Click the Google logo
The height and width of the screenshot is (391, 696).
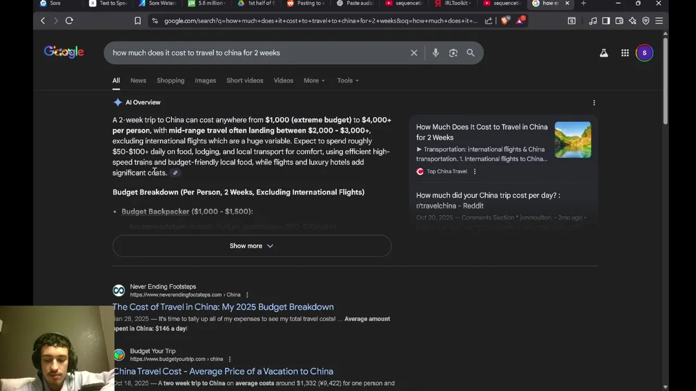[64, 52]
